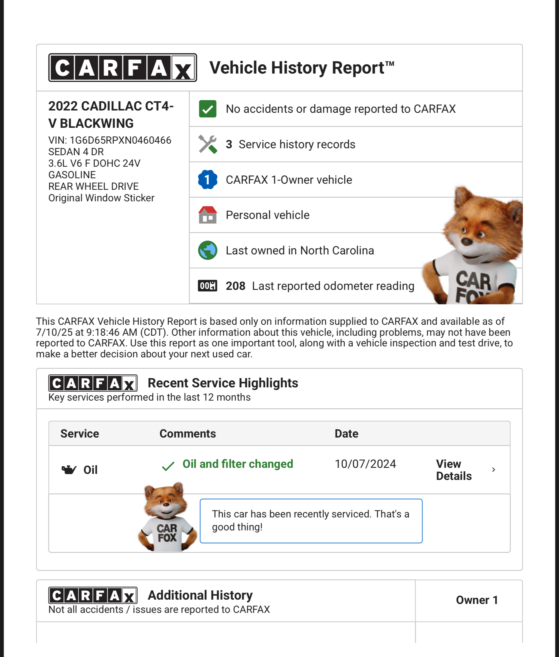Click the green checkmark no-accidents icon
Viewport: 559px width, 657px height.
(207, 109)
